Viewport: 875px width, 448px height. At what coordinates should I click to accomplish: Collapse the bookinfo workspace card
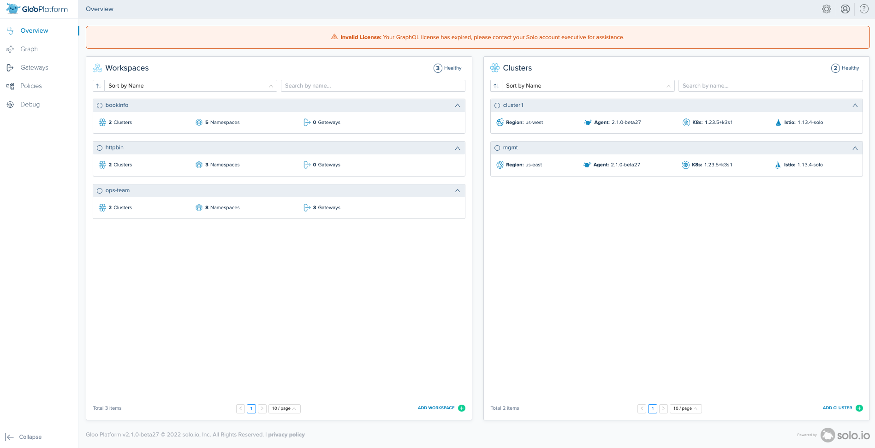coord(458,106)
